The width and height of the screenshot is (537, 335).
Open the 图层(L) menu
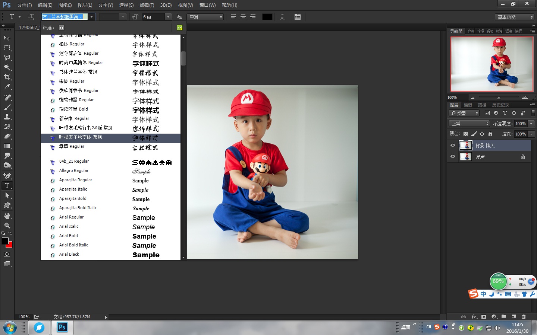[x=85, y=5]
